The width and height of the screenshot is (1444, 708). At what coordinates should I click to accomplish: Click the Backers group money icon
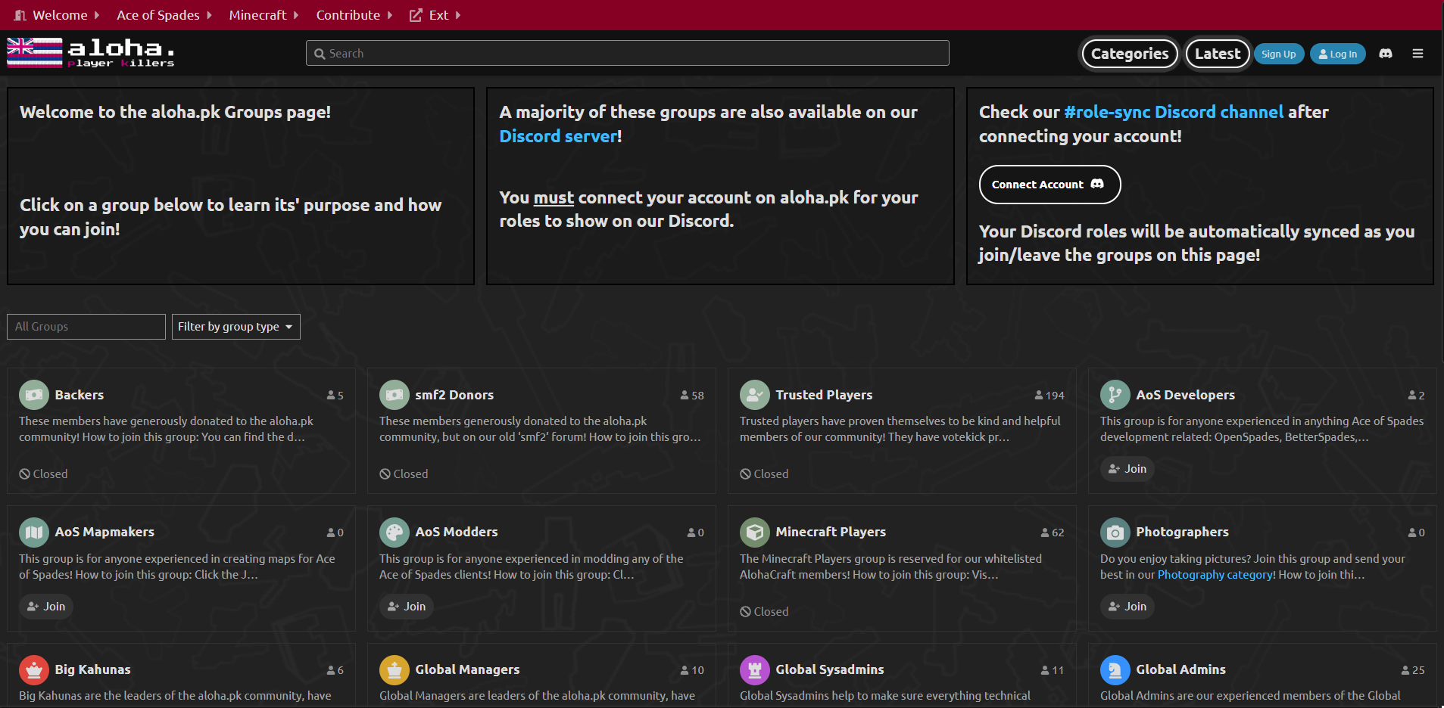(x=33, y=395)
